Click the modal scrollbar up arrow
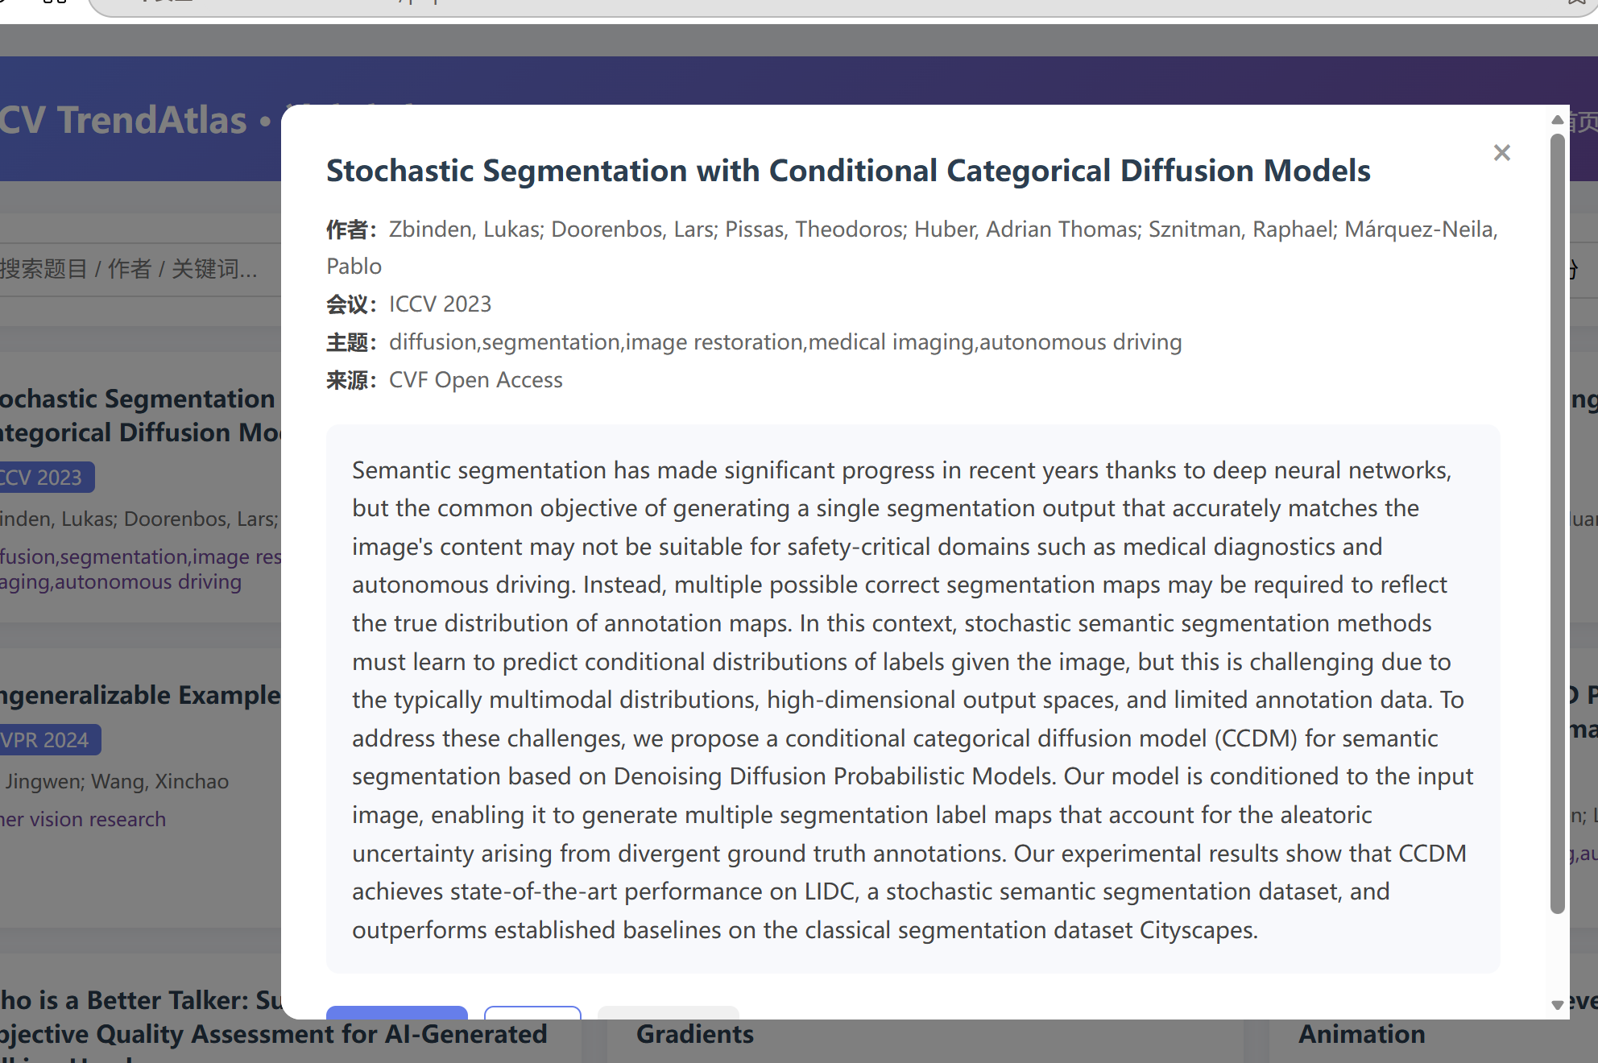This screenshot has height=1063, width=1598. [x=1558, y=120]
